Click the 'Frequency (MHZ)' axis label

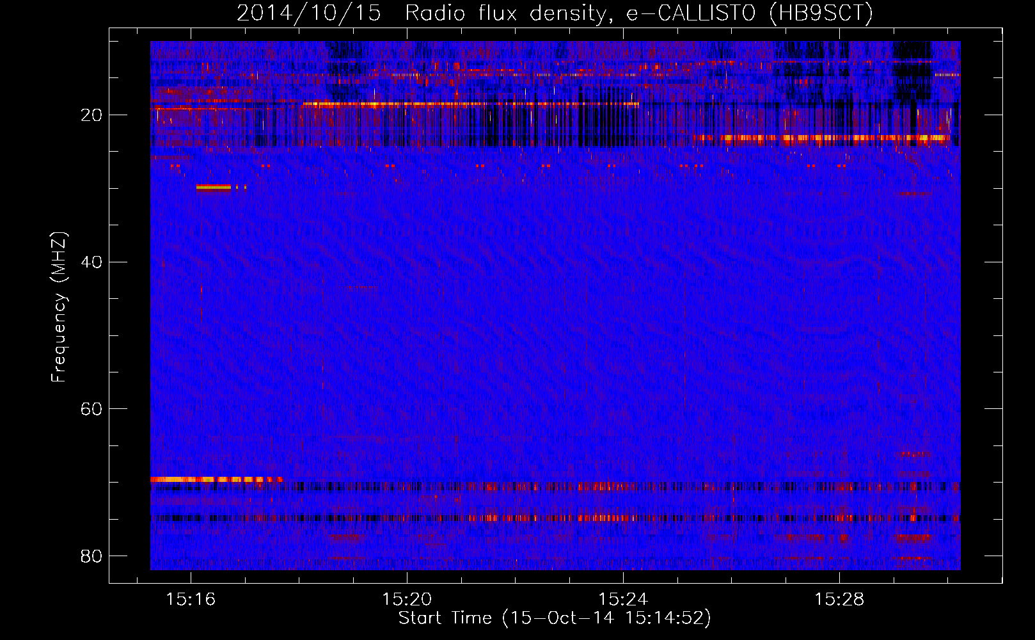(x=59, y=307)
